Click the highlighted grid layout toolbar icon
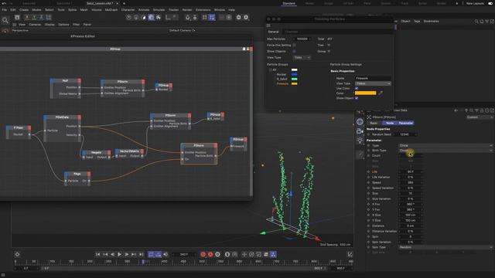495x278 pixels. pyautogui.click(x=212, y=17)
